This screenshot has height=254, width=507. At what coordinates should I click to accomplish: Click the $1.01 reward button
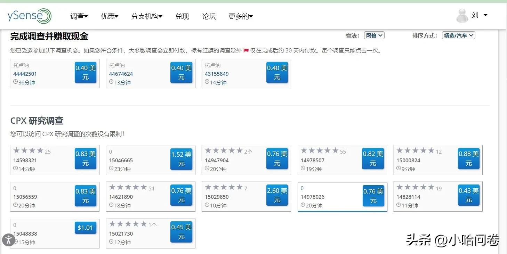click(x=85, y=228)
